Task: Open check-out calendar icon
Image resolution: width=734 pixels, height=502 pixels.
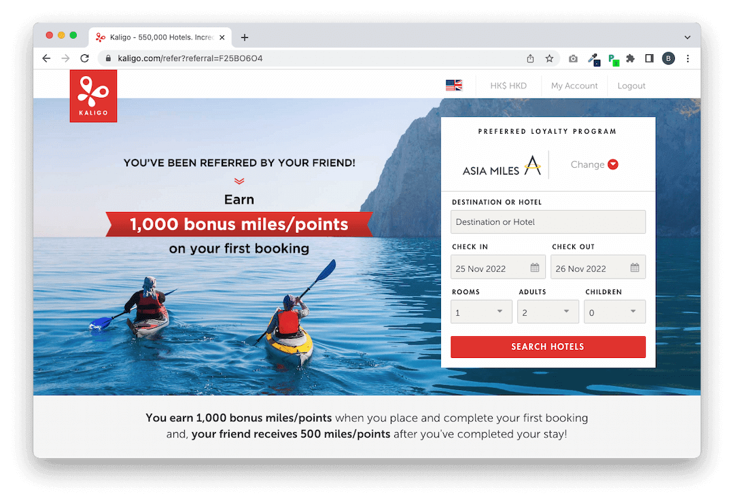Action: point(634,268)
